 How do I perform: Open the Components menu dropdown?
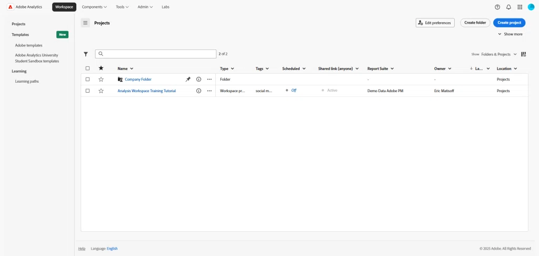click(x=94, y=7)
